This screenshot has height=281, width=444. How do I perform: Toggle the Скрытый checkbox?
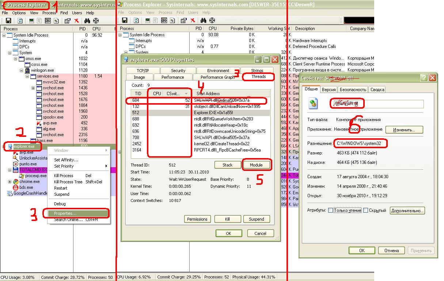(365, 210)
